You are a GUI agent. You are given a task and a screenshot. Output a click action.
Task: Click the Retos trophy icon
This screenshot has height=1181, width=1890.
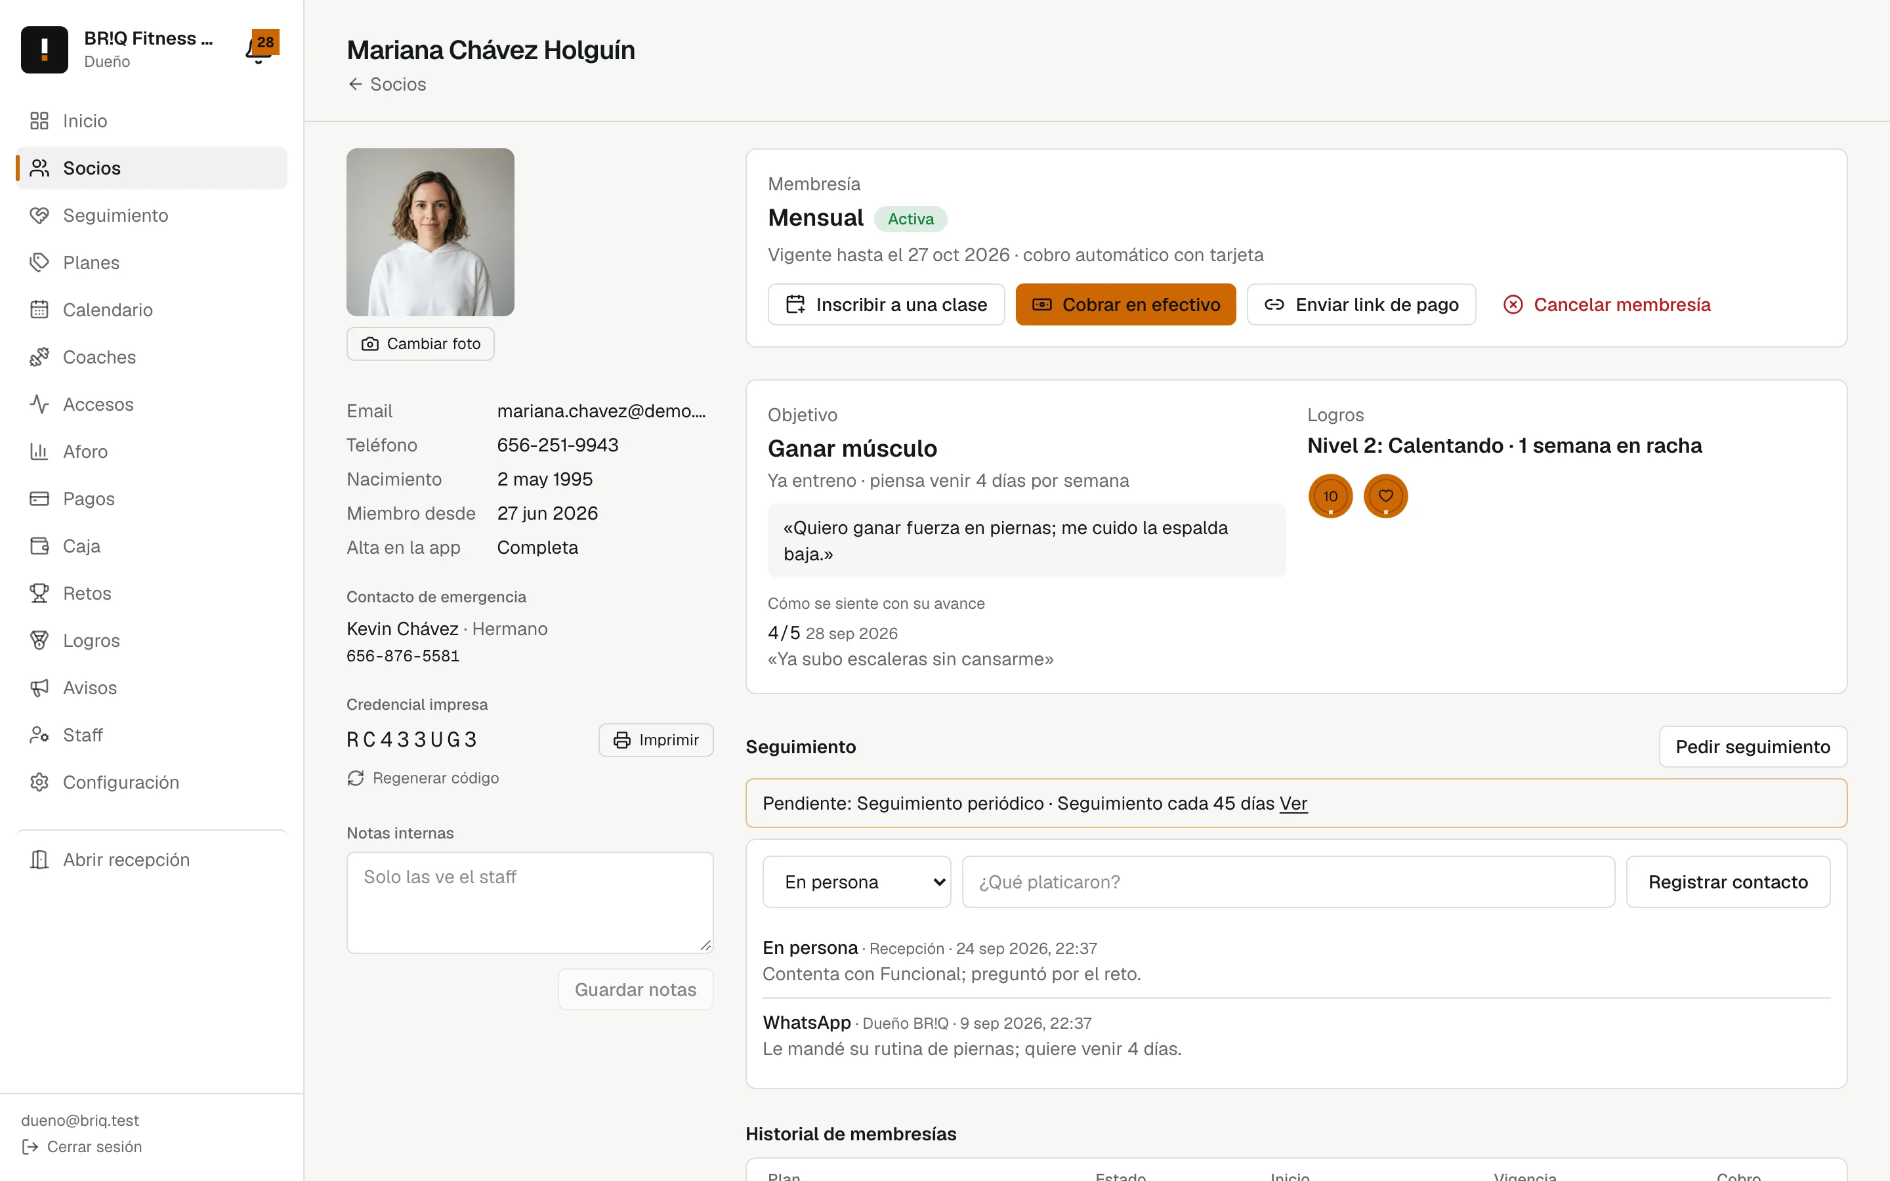39,594
